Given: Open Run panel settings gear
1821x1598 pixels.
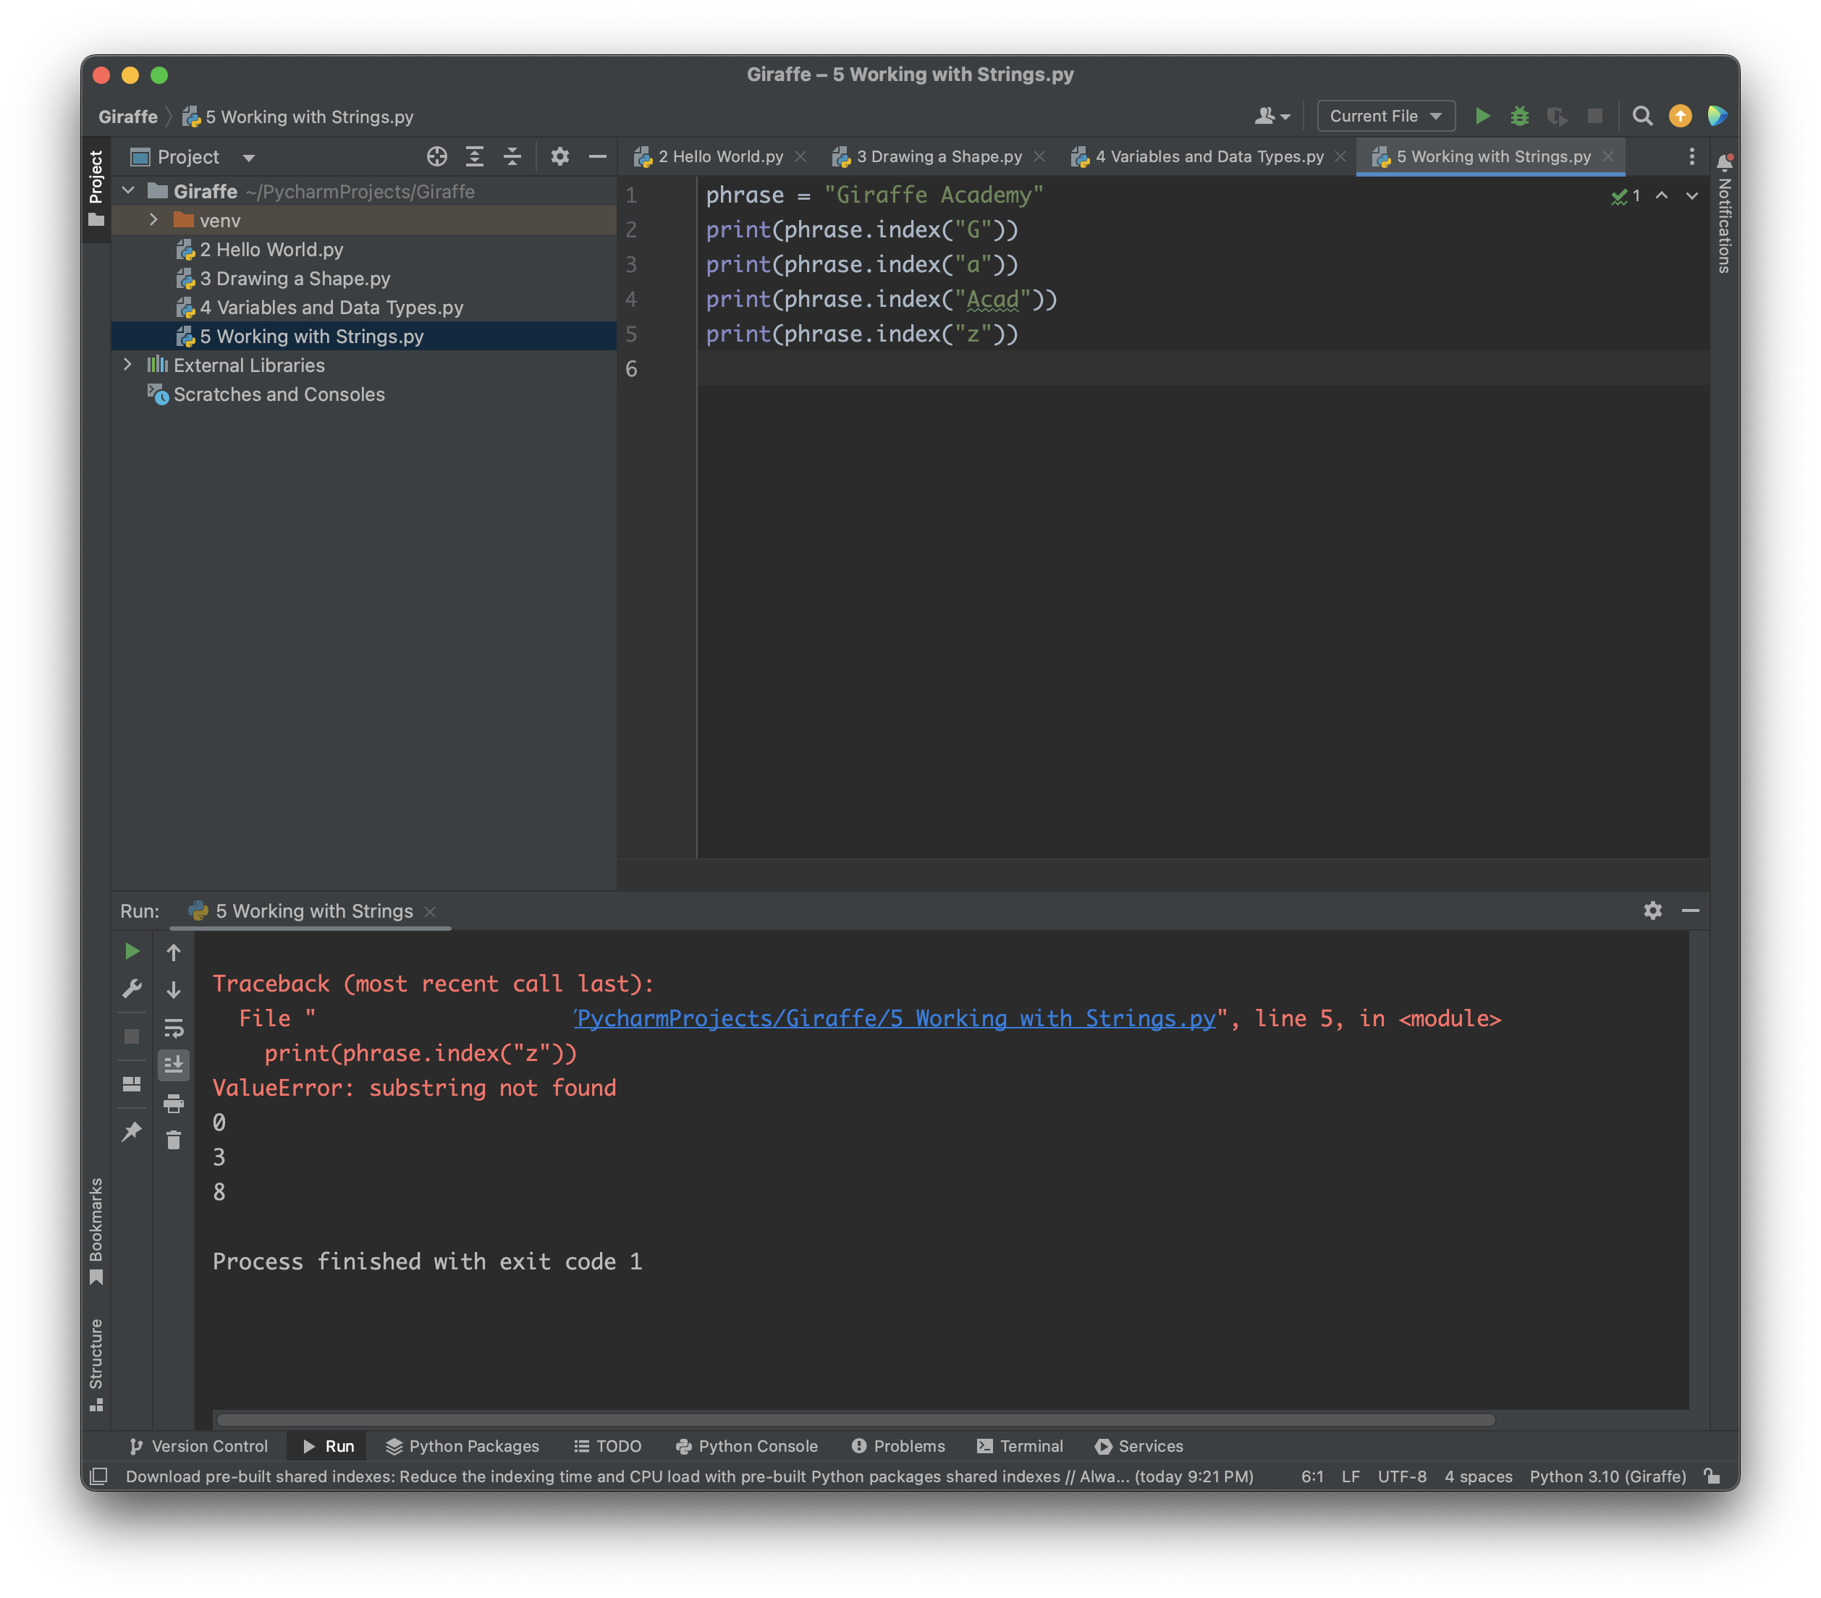Looking at the screenshot, I should coord(1652,910).
